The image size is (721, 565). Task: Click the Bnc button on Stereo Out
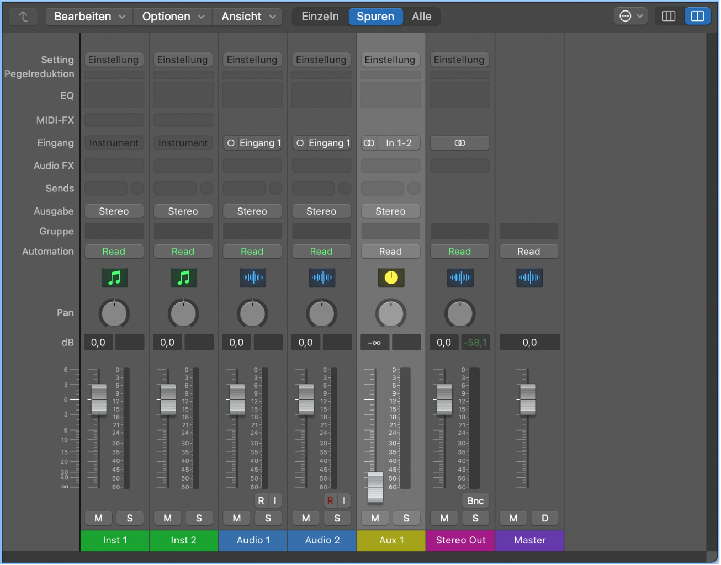(x=475, y=500)
